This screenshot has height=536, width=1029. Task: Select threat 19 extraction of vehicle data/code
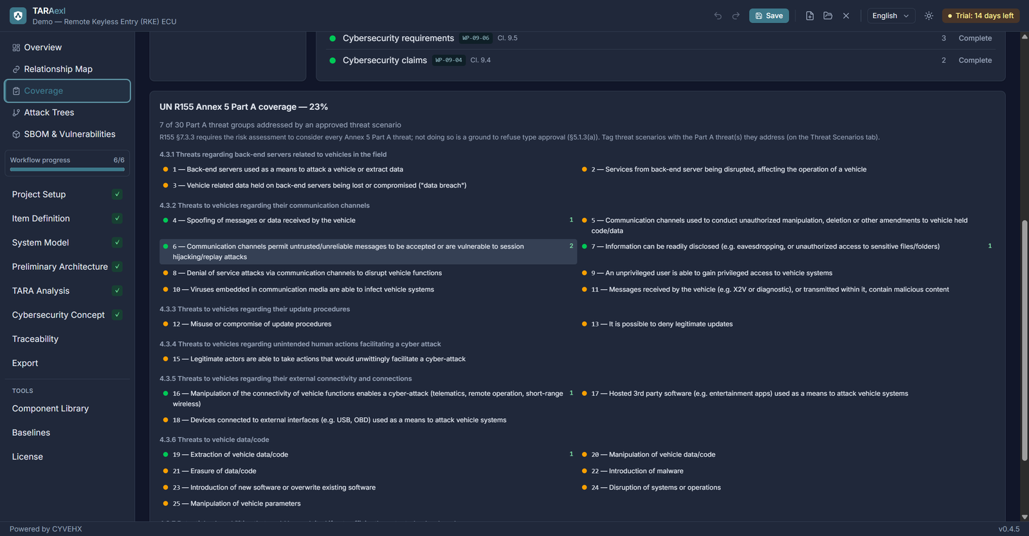point(368,455)
